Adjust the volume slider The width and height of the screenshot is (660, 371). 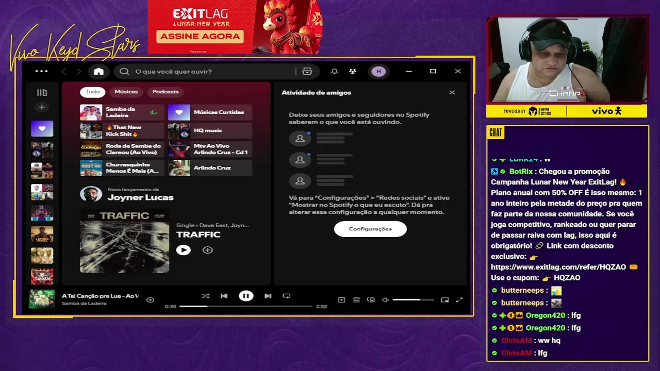pyautogui.click(x=413, y=300)
